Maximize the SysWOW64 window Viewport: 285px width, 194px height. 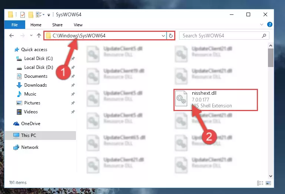click(x=248, y=14)
